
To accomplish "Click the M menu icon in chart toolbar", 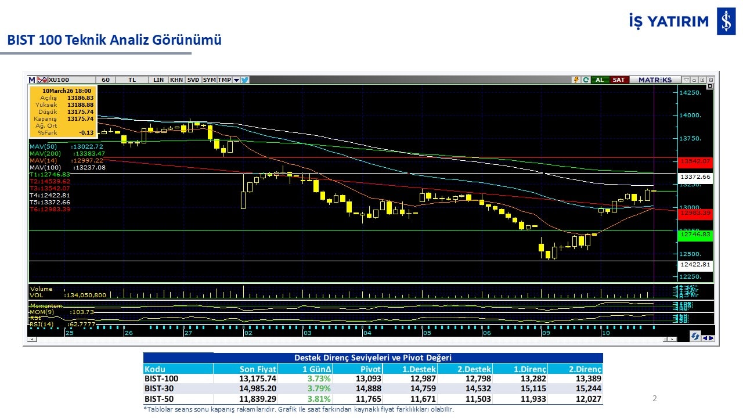I will (32, 80).
